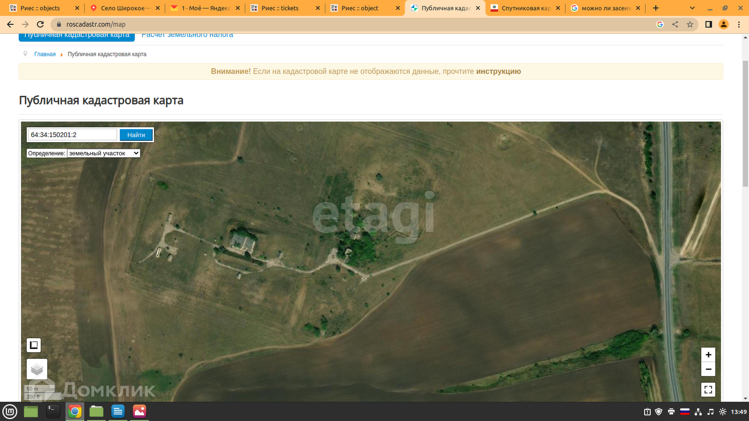Open the taskbar clock showing 13:49
The width and height of the screenshot is (749, 421).
click(x=739, y=412)
